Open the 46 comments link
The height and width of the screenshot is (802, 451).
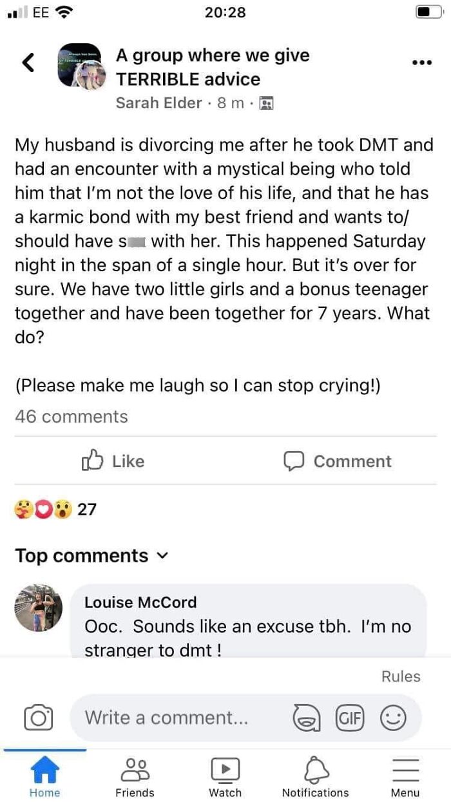point(72,417)
